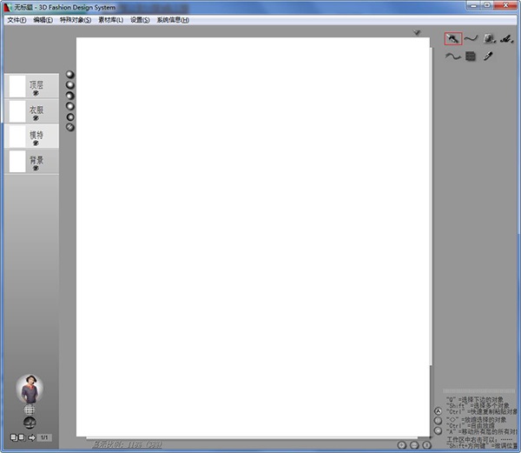
Task: Click the wireframe globe icon
Action: pyautogui.click(x=30, y=409)
